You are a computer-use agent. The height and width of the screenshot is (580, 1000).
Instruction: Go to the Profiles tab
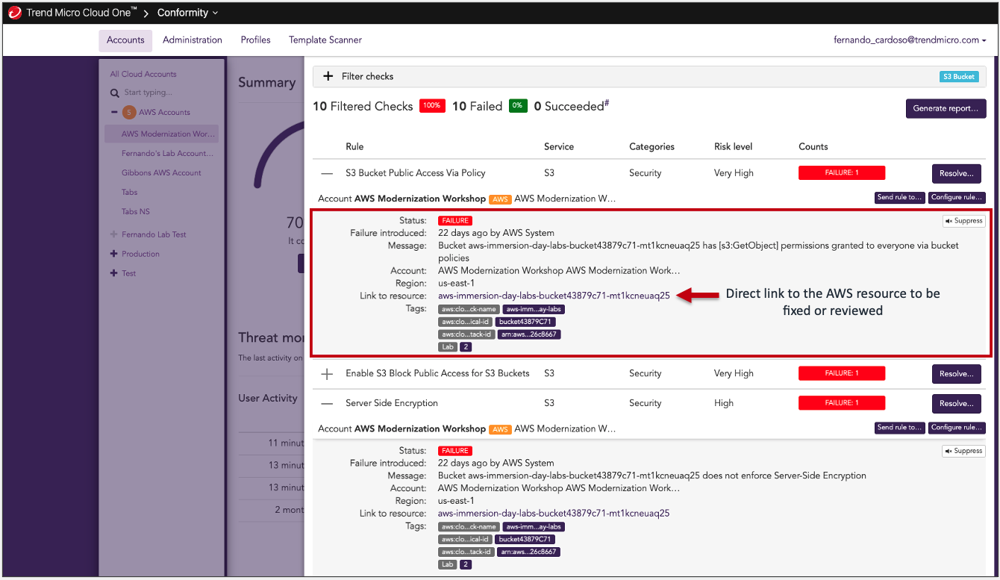click(255, 40)
